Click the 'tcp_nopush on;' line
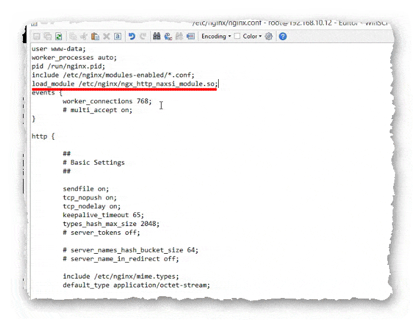The image size is (415, 321). pos(90,198)
